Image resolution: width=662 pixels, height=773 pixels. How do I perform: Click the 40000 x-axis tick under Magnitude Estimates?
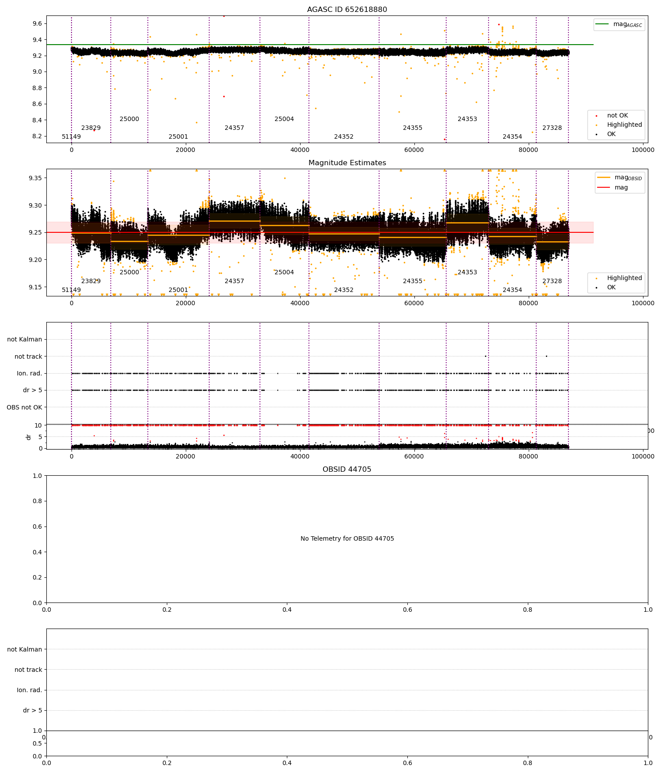click(x=300, y=303)
